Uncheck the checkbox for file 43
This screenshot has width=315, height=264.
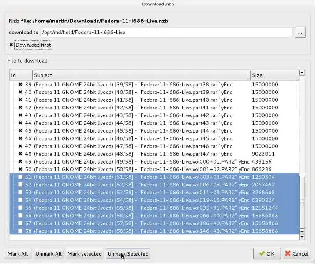(20, 115)
